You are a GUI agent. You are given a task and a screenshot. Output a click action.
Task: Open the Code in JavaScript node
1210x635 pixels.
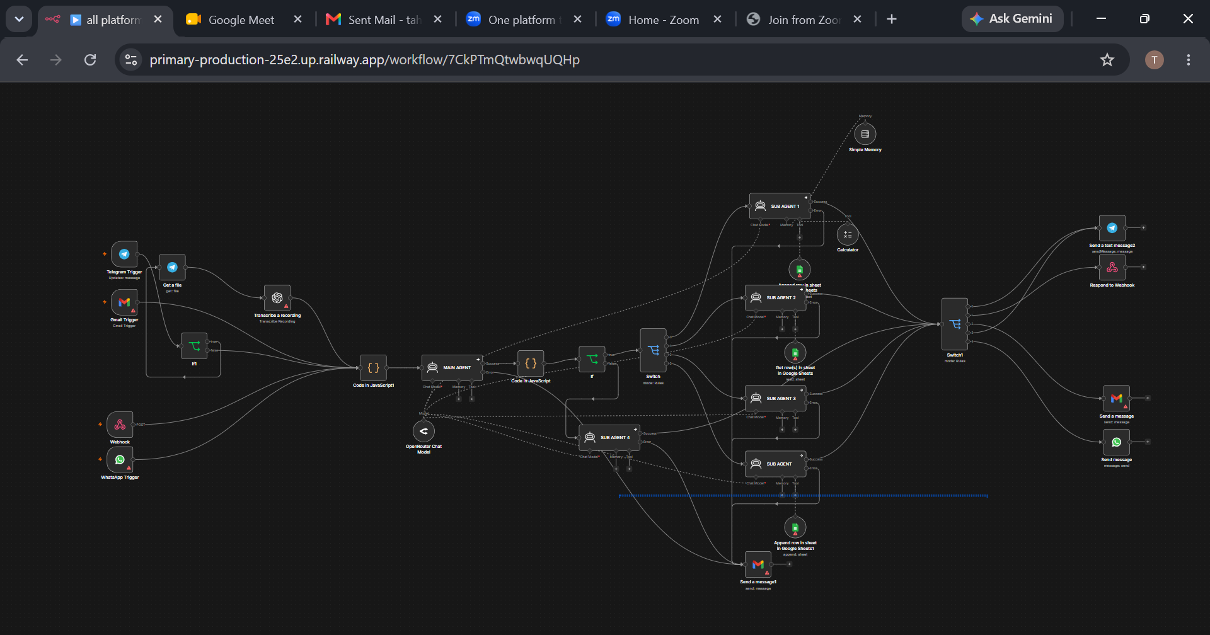click(531, 363)
